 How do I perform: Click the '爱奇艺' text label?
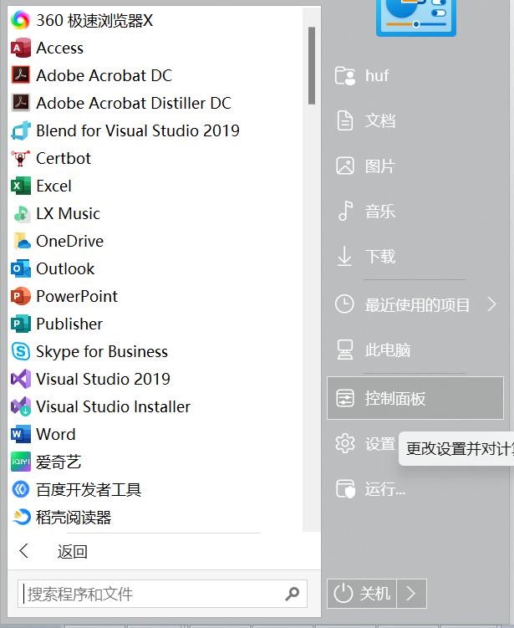point(59,462)
